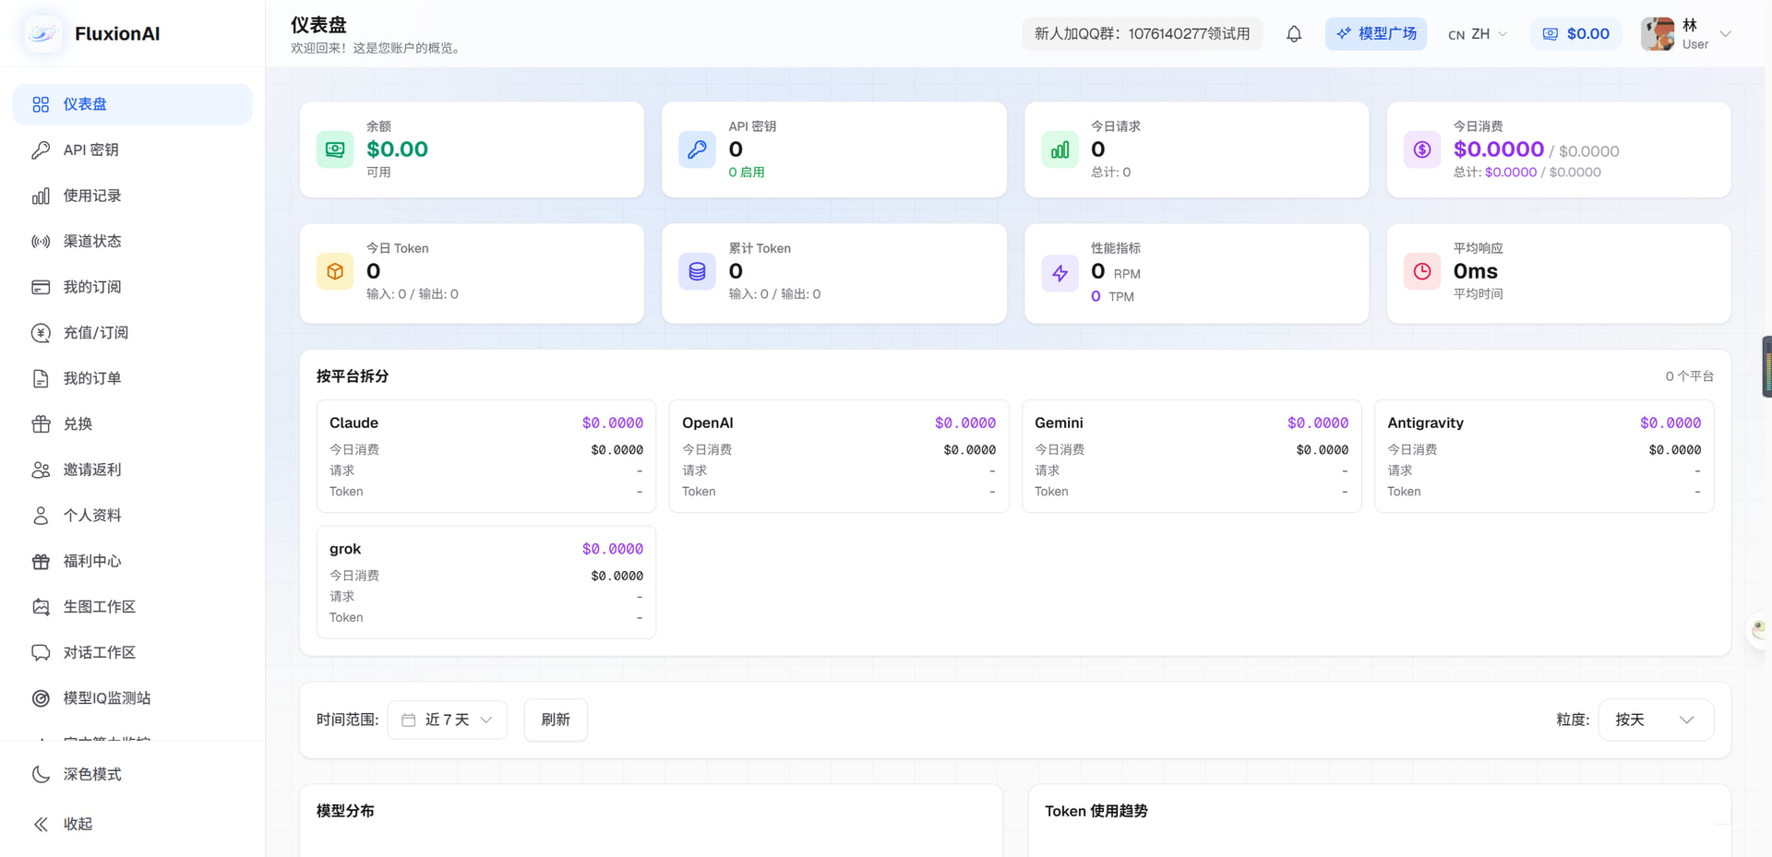
Task: Select 模型IQ监测站 in the sidebar
Action: coord(133,698)
